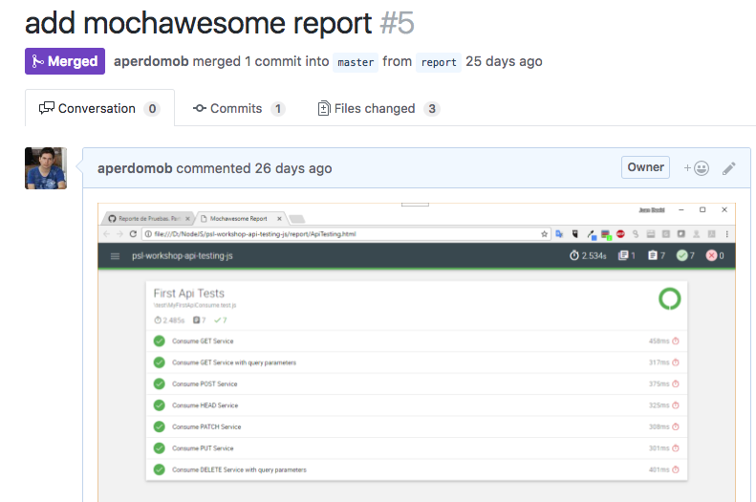Click the '25 days ago' merge timestamp
Viewport: 756px width, 502px height.
pos(504,61)
